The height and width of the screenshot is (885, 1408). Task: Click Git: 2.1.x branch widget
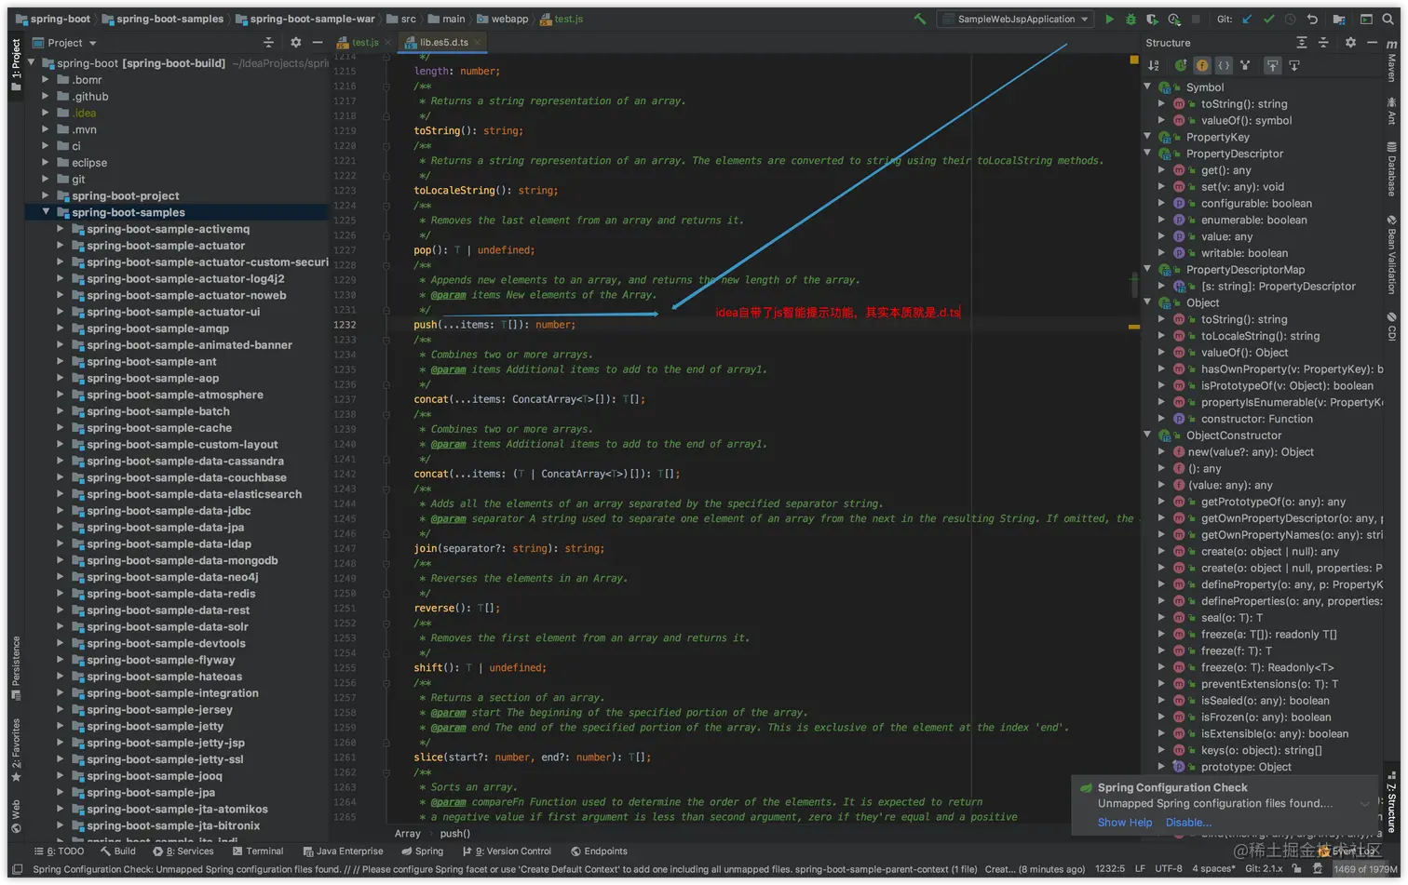pyautogui.click(x=1264, y=869)
